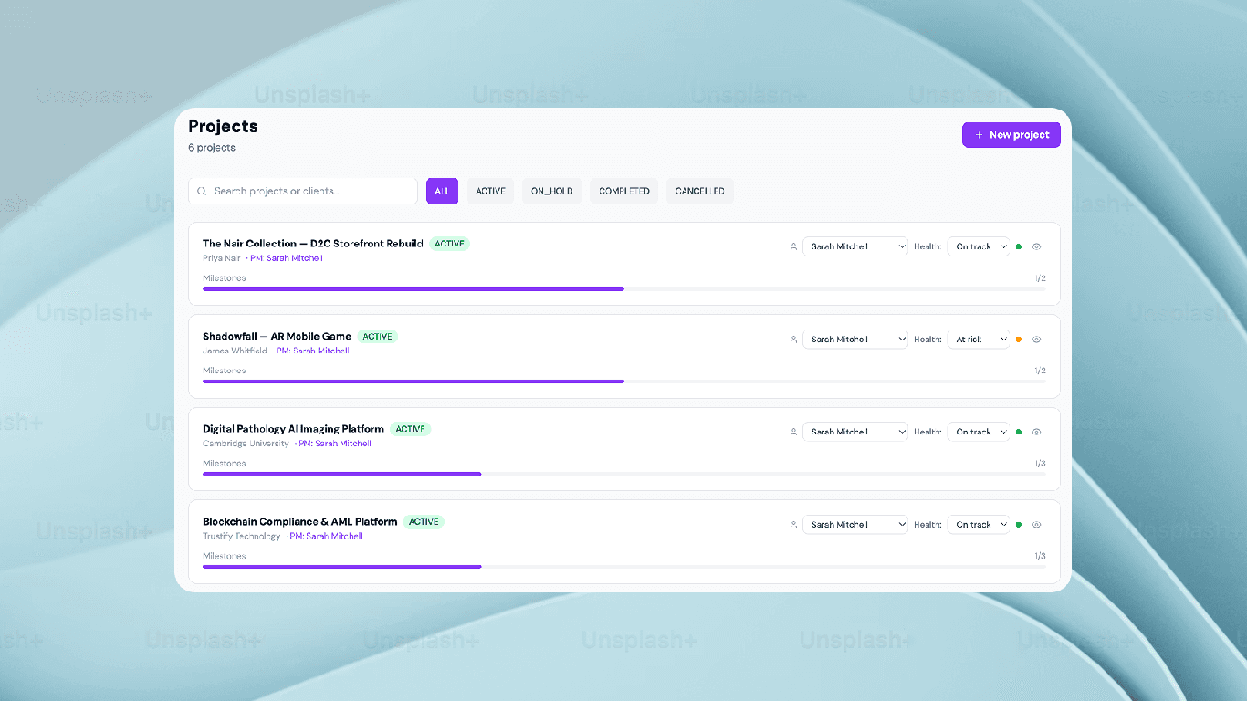Click the Digital Pathology milestones progress bar
Screen dimensions: 1247x701
[x=624, y=475]
